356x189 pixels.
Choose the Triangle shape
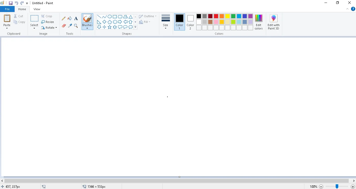coord(131,17)
